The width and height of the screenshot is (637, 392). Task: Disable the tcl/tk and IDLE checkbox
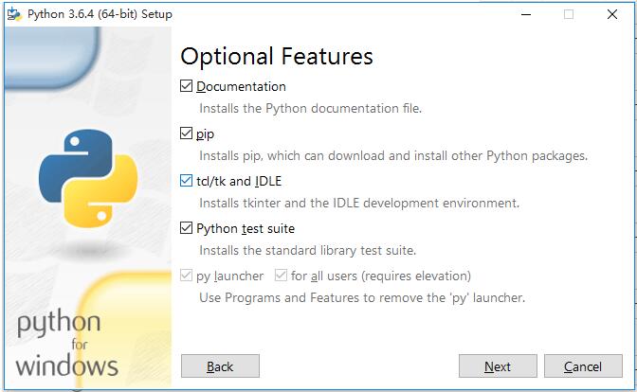[x=186, y=181]
